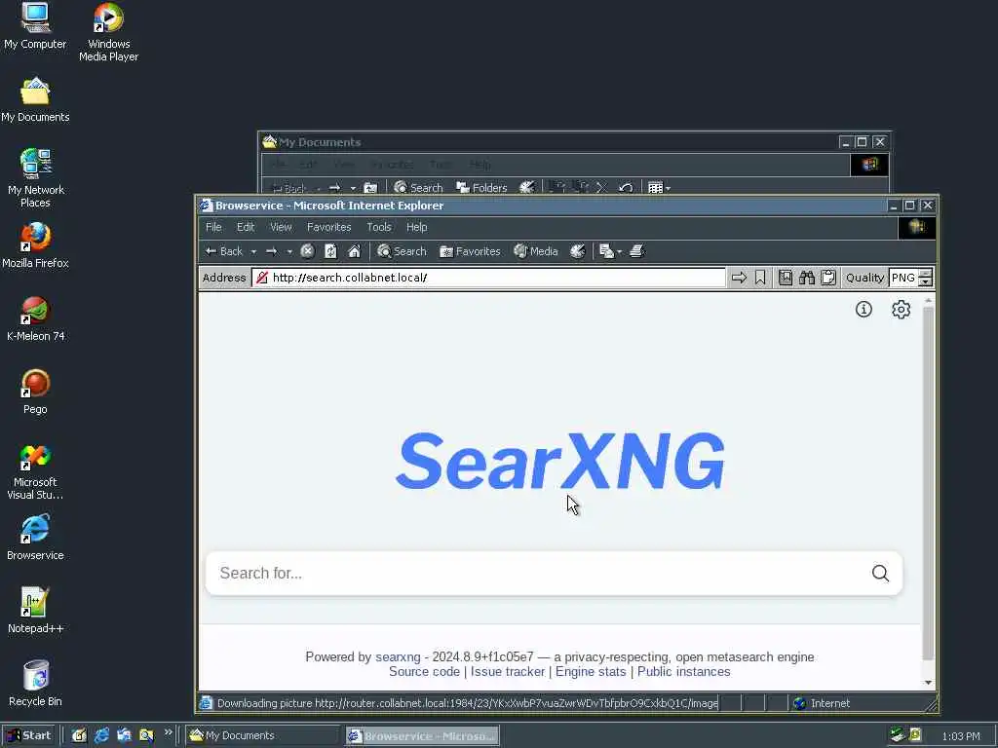Click the Folders button in My Documents window
The image size is (998, 748).
[x=481, y=188]
